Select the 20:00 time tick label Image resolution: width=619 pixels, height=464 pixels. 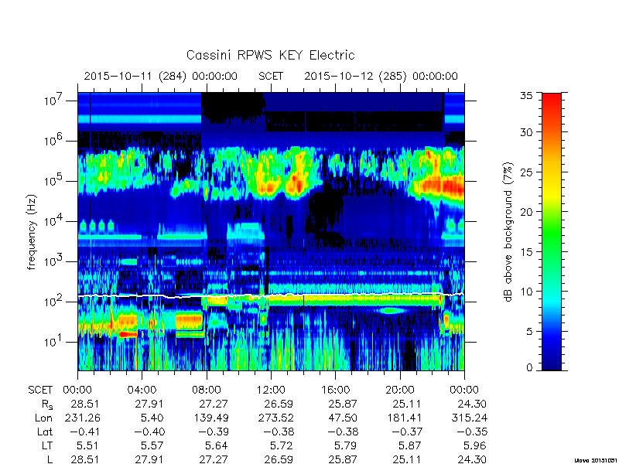(x=400, y=391)
